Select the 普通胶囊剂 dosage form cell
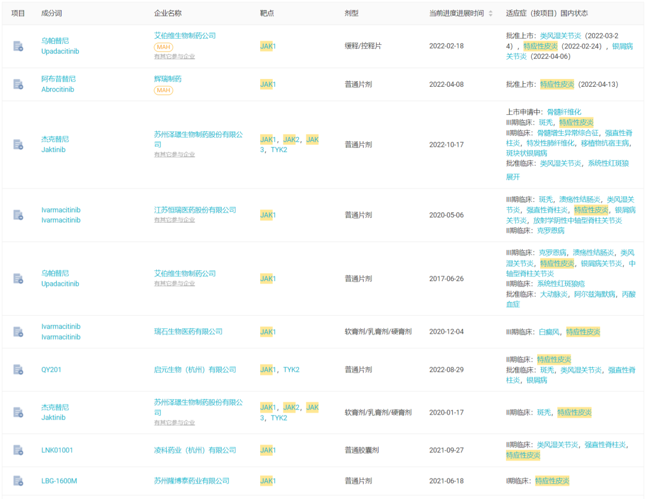Image resolution: width=646 pixels, height=499 pixels. (362, 450)
